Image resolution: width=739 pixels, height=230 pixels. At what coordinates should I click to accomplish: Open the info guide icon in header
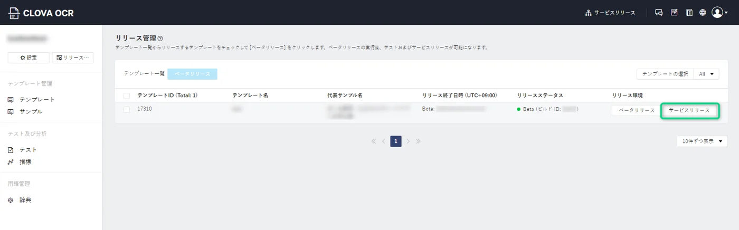[689, 13]
